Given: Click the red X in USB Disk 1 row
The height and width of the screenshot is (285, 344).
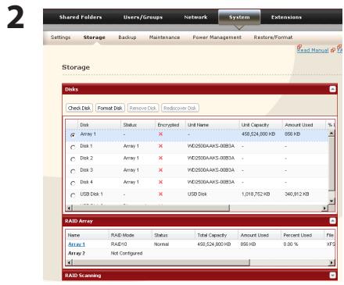Looking at the screenshot, I should coord(160,194).
